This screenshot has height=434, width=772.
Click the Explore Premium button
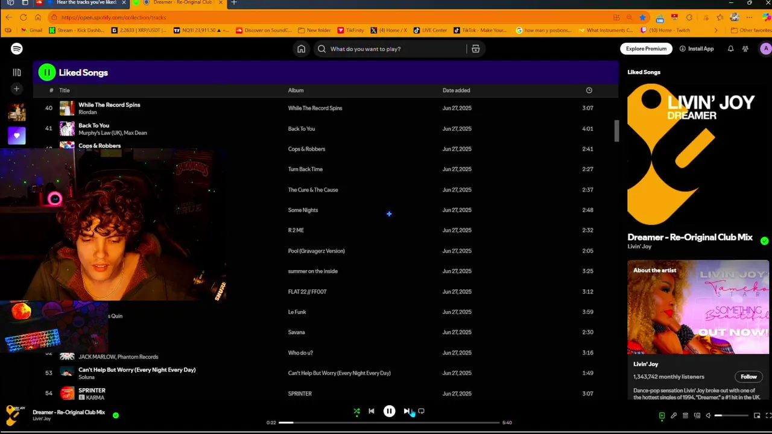[x=646, y=49]
